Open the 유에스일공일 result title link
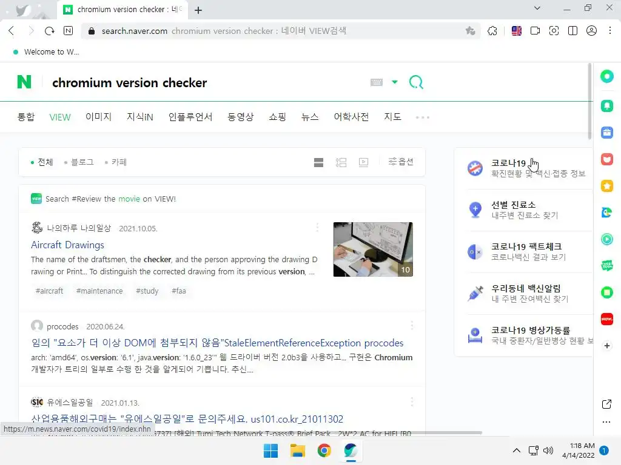The image size is (621, 465). pos(187,419)
